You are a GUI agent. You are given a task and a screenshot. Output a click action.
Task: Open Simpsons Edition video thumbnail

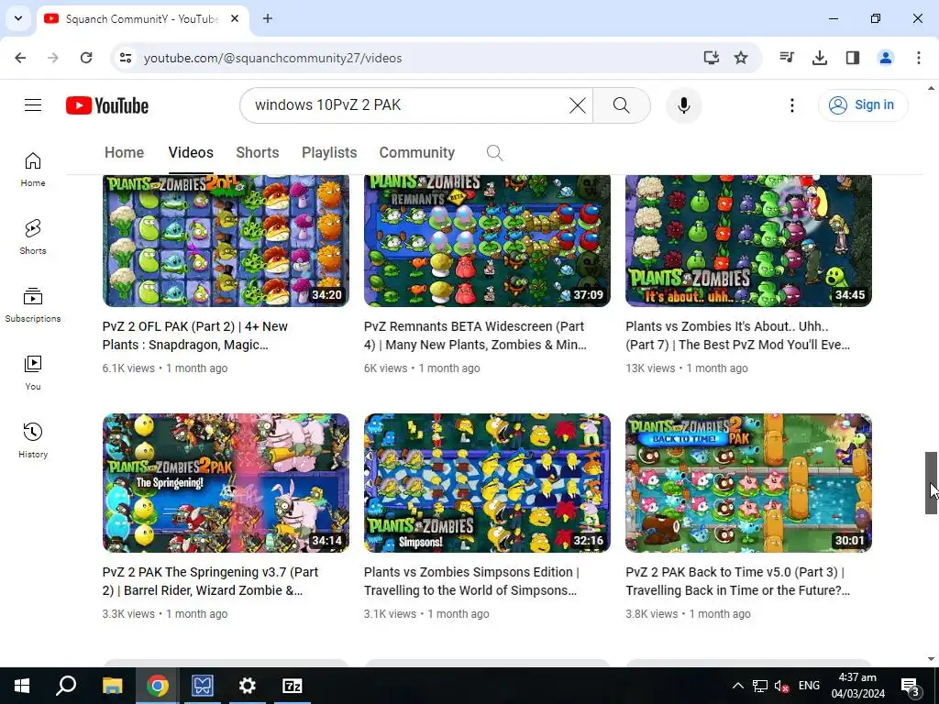488,483
